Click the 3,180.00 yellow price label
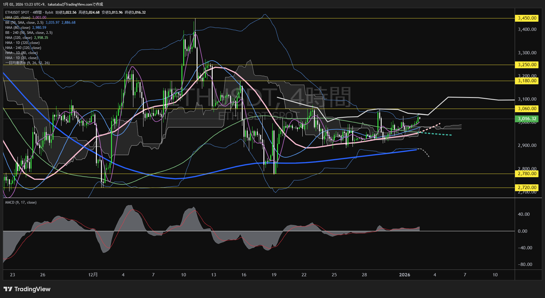545x298 pixels. point(527,81)
